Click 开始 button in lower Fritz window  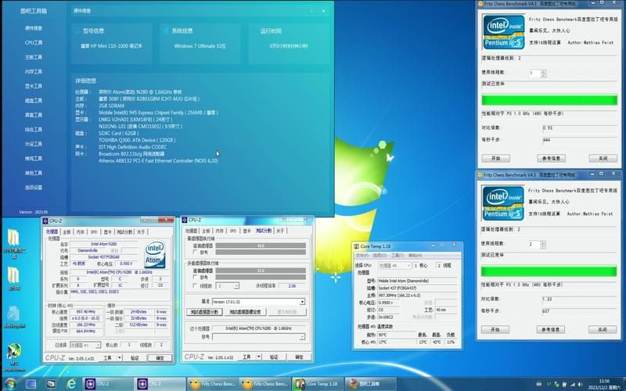tap(495, 329)
